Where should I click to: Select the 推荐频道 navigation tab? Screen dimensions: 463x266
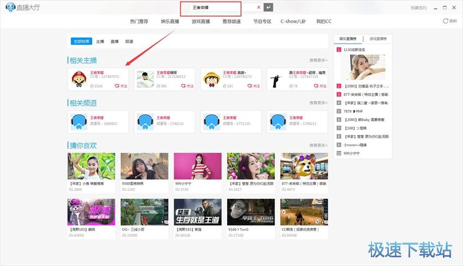click(x=231, y=21)
